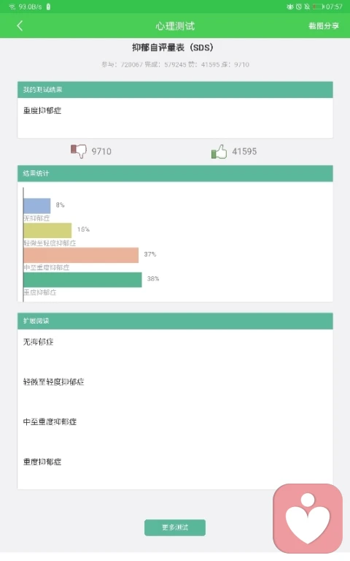The image size is (350, 561).
Task: Open 轻微至轻度抑郁症 extended reading entry
Action: 53,382
